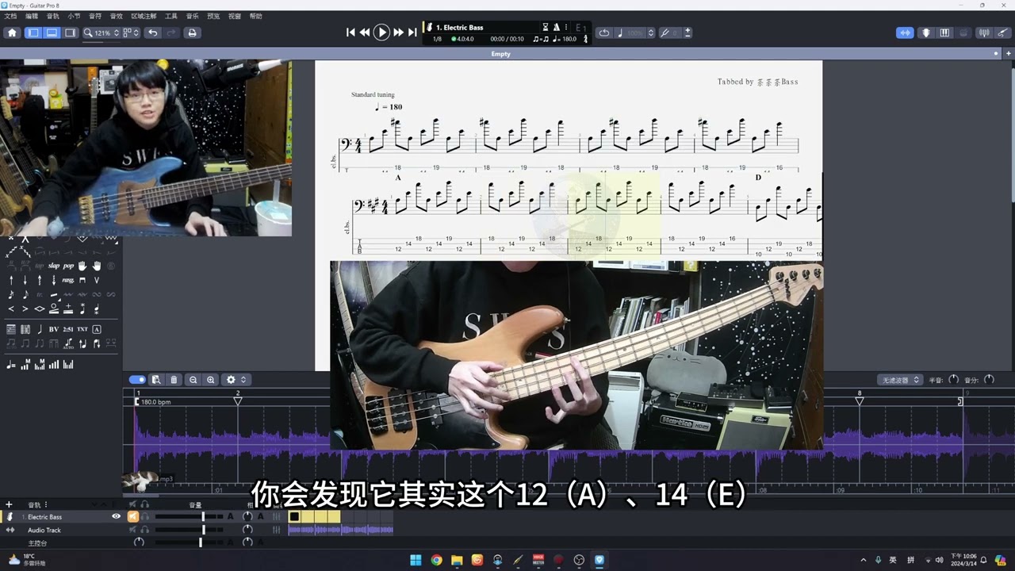Image resolution: width=1015 pixels, height=571 pixels.
Task: Open the equalizer for Electric Bass track
Action: [x=277, y=517]
